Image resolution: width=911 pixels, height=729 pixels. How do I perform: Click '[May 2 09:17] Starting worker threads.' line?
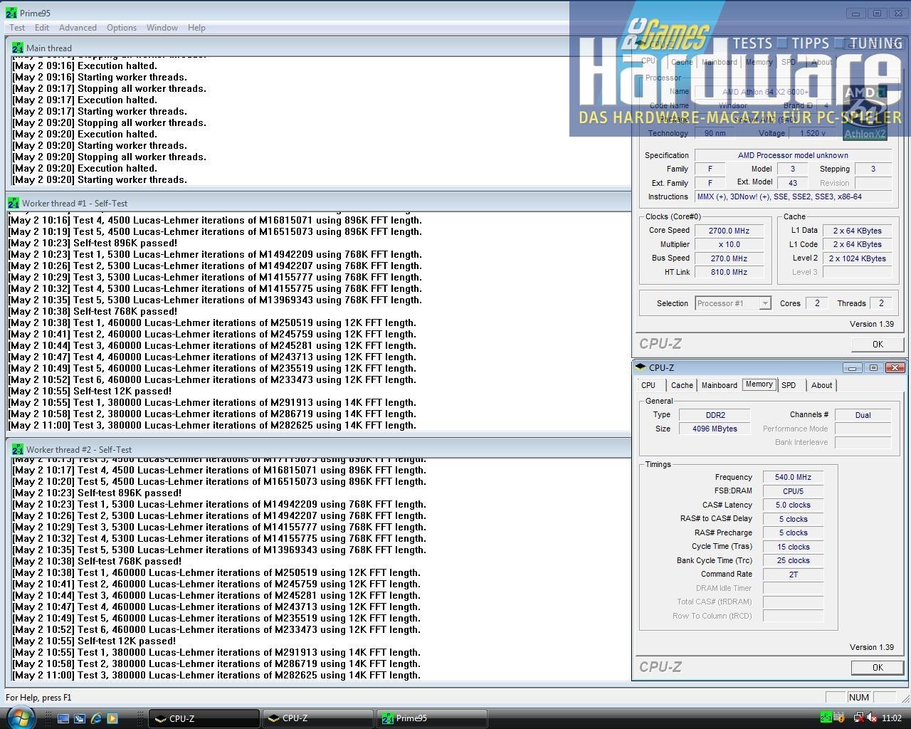(x=100, y=111)
